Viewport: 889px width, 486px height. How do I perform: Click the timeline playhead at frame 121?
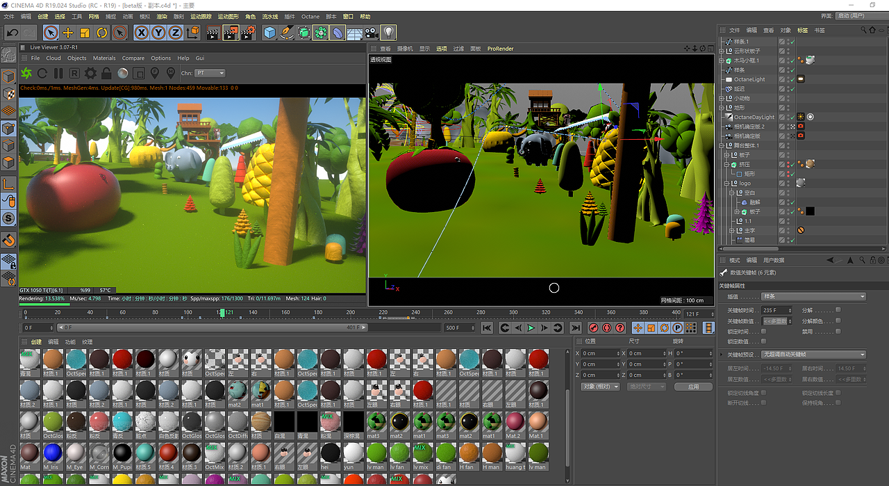(222, 313)
